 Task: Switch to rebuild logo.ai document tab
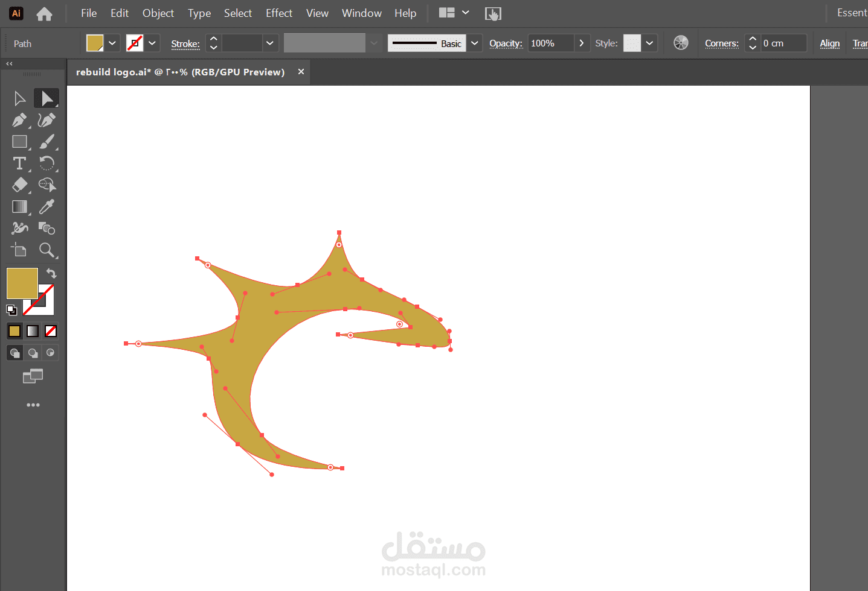pyautogui.click(x=180, y=72)
